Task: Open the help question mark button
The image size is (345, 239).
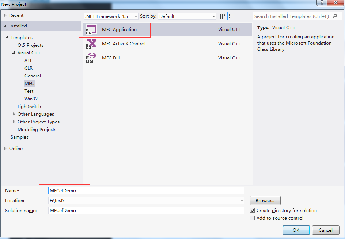Action: point(322,3)
